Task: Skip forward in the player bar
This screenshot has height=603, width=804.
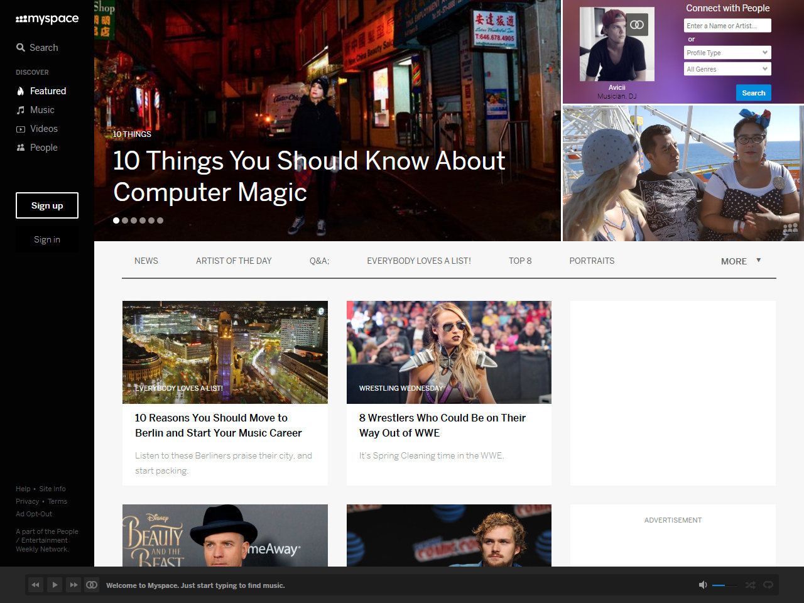Action: (x=73, y=585)
